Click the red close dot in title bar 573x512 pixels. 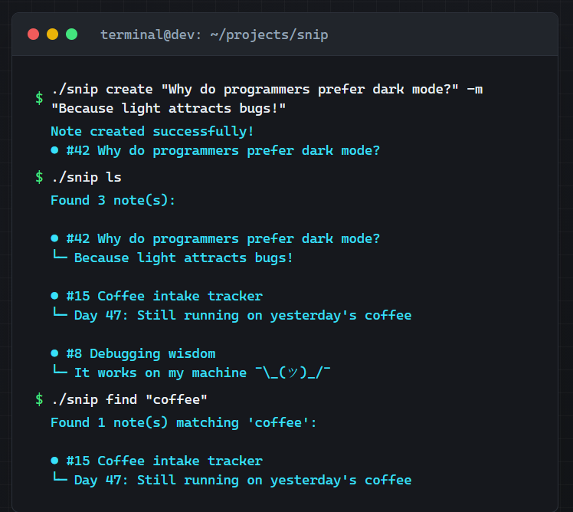pos(33,34)
